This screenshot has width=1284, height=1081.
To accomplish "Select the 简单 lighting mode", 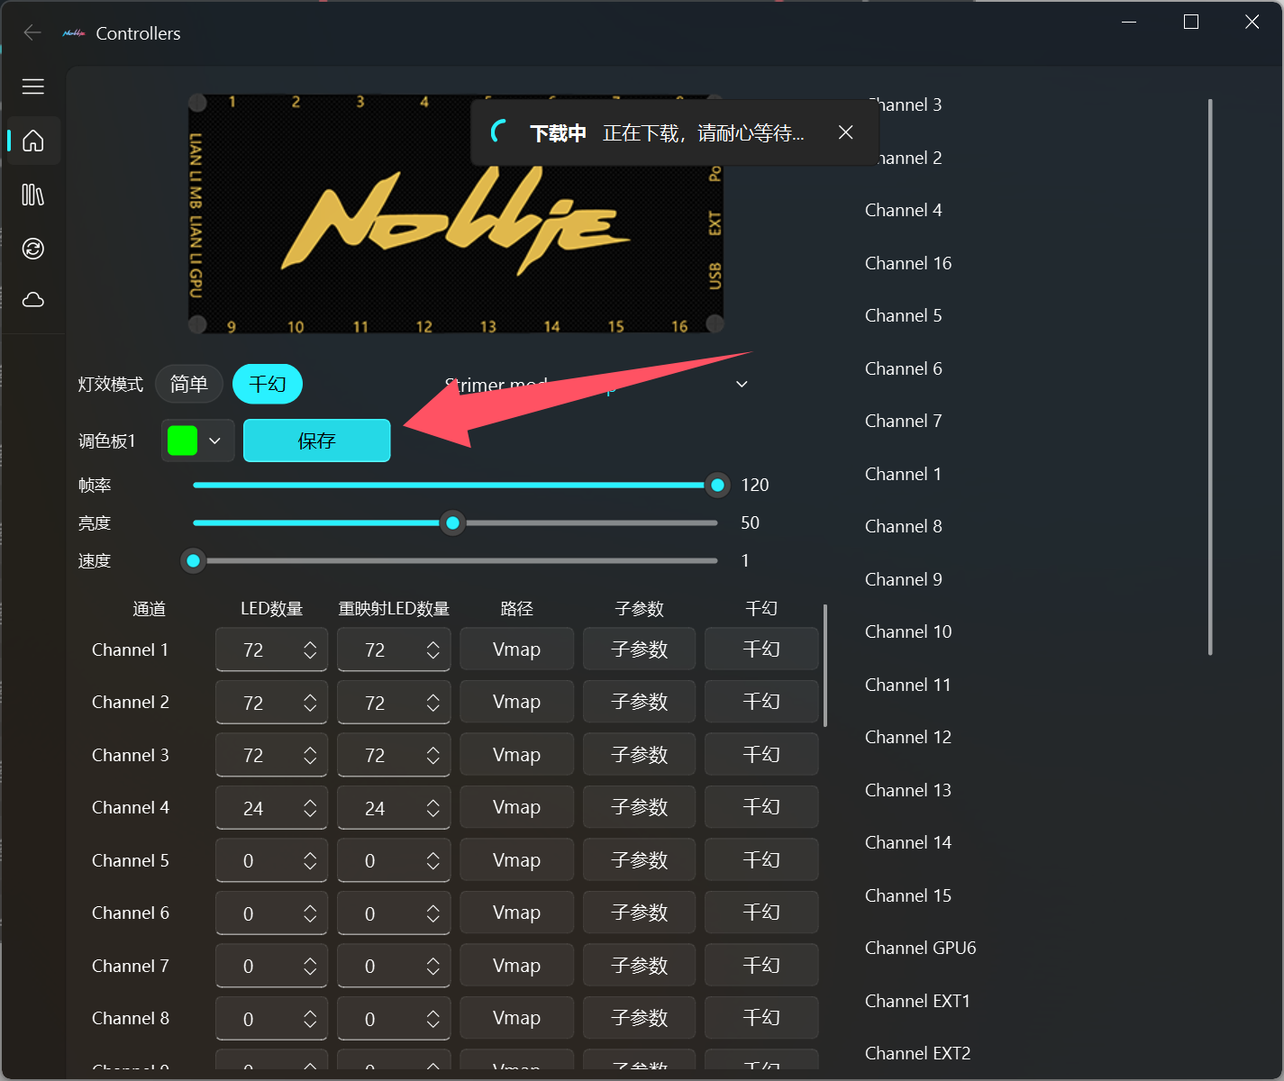I will click(x=189, y=385).
